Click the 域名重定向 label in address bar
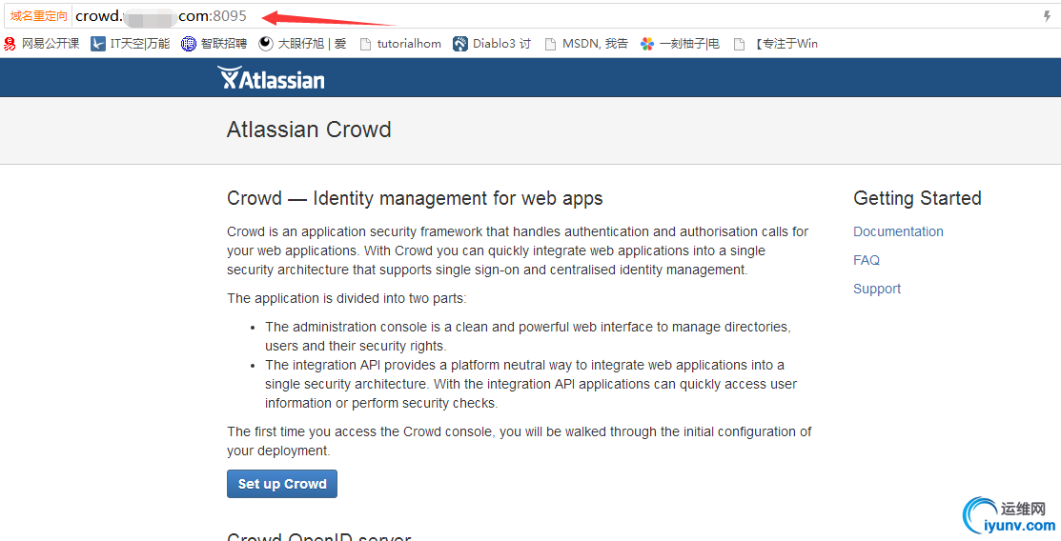Image resolution: width=1061 pixels, height=541 pixels. pos(38,15)
